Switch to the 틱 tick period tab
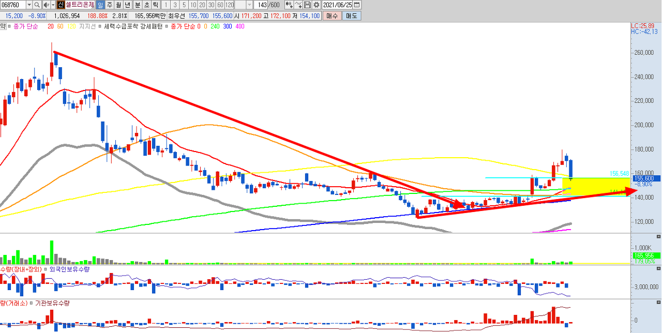The height and width of the screenshot is (333, 662). tap(155, 5)
